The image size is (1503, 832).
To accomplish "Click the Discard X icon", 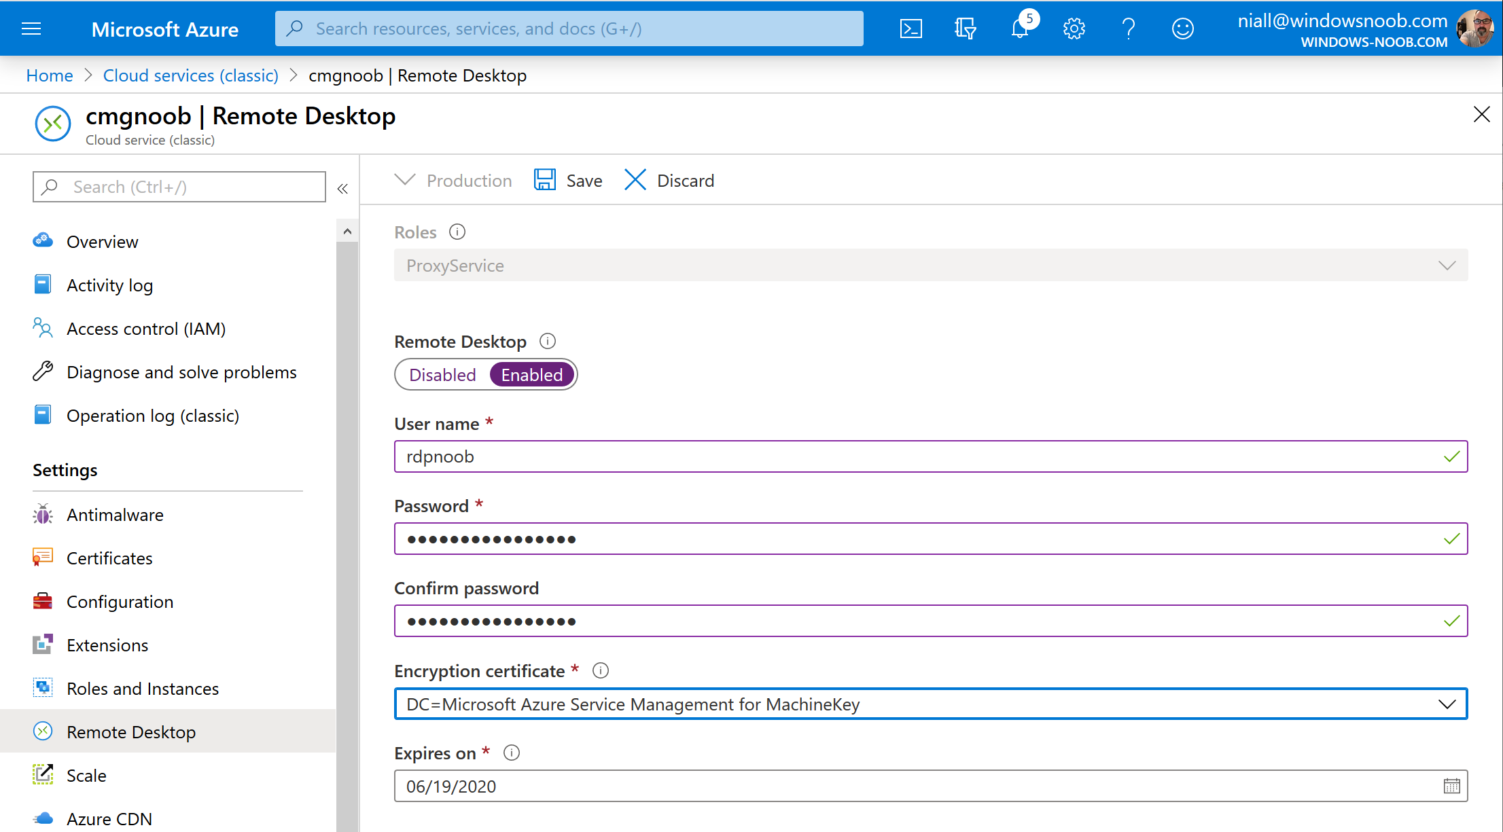I will (635, 180).
